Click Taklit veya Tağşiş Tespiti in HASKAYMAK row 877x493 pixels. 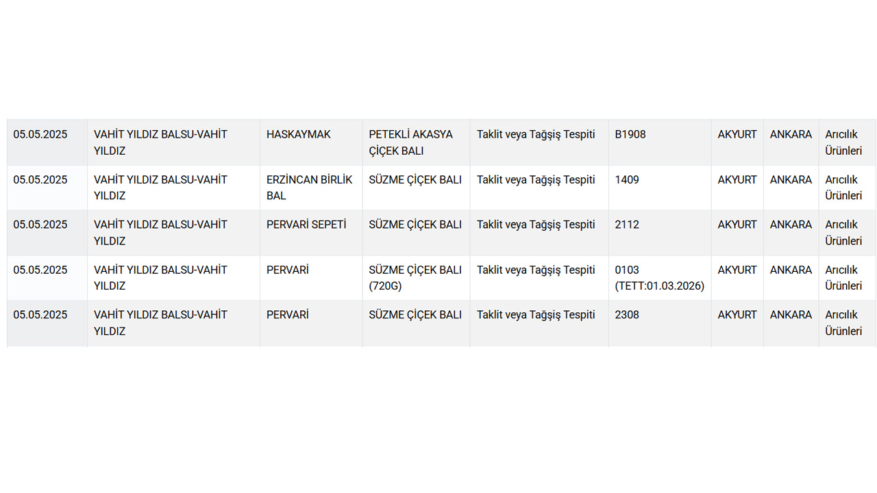[x=536, y=135]
